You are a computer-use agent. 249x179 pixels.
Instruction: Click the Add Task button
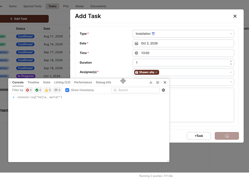25,19
